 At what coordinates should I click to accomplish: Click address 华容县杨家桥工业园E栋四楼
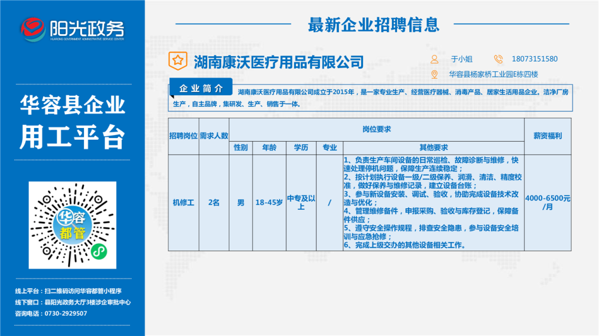(493, 74)
